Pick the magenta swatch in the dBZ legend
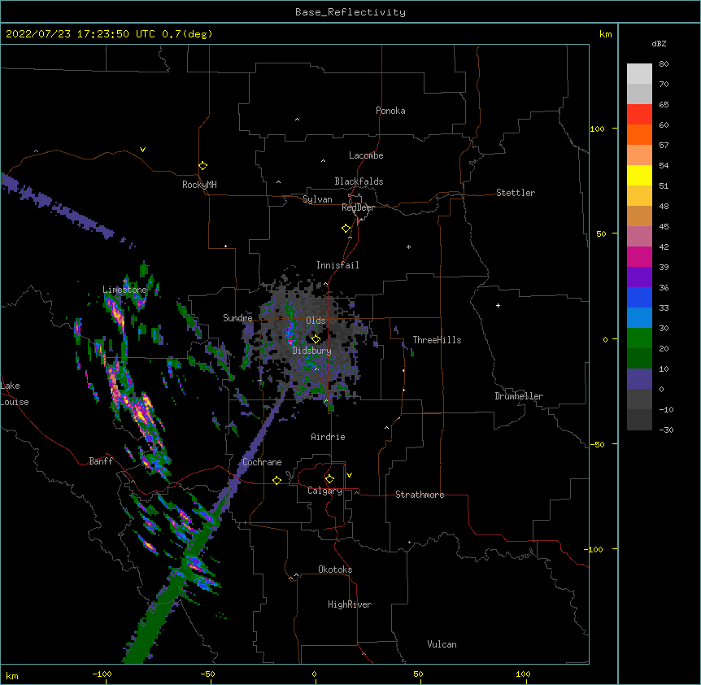This screenshot has width=701, height=685. tap(639, 256)
